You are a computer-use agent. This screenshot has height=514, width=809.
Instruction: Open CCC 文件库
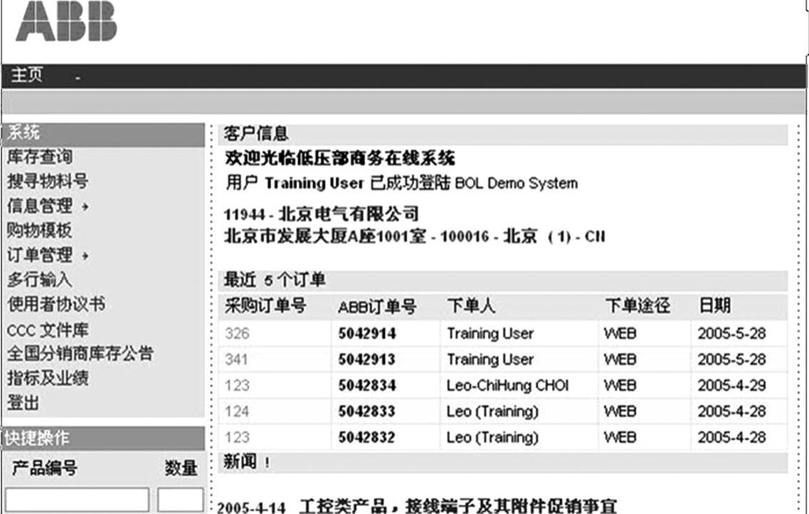click(48, 330)
